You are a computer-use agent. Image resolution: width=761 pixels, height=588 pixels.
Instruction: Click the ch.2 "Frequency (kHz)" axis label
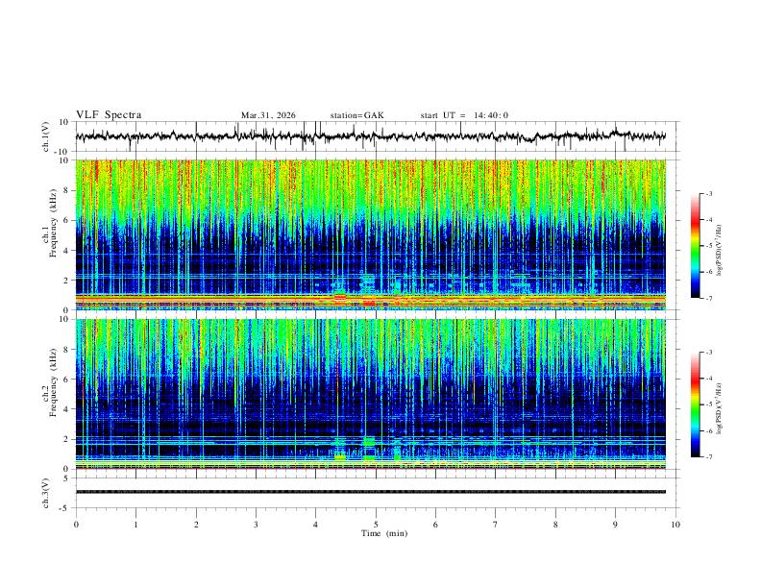click(53, 382)
